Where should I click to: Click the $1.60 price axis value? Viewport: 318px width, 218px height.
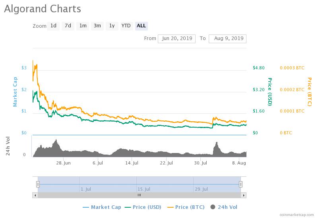[259, 111]
